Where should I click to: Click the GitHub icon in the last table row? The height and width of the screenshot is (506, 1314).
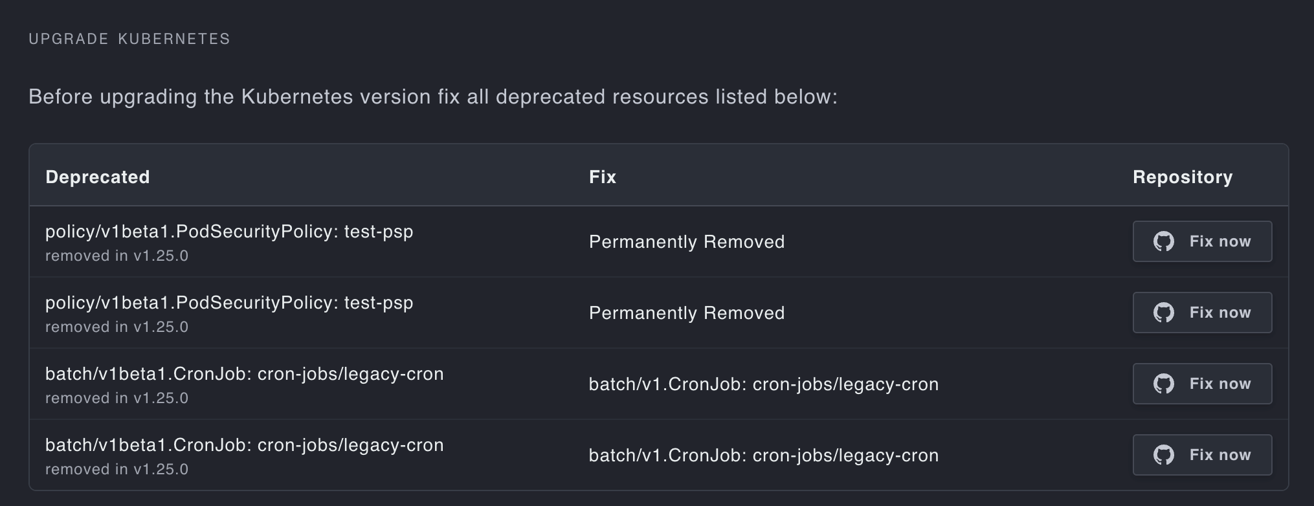[1163, 455]
